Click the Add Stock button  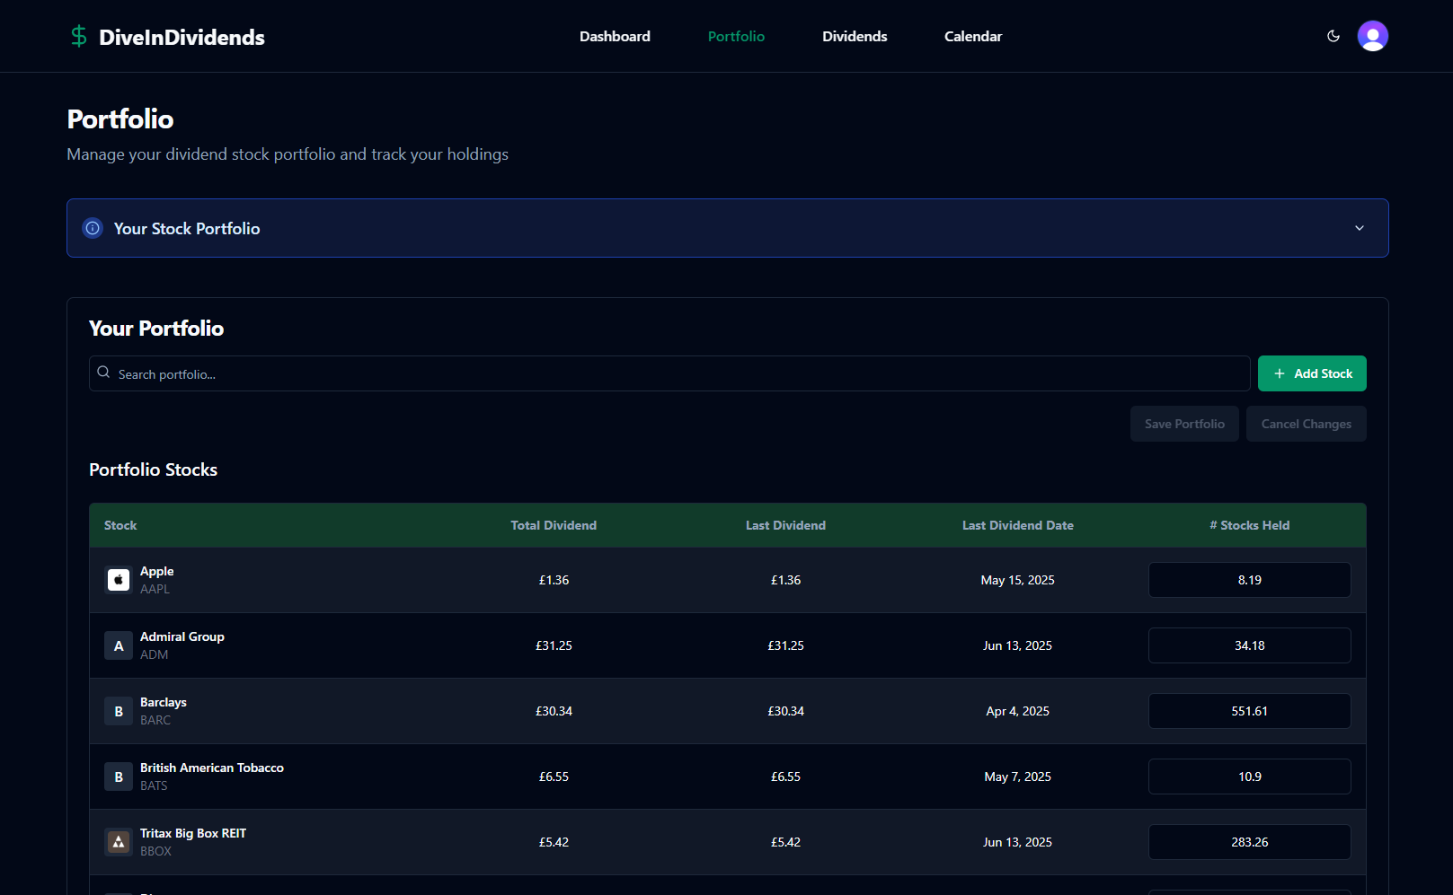(x=1312, y=373)
